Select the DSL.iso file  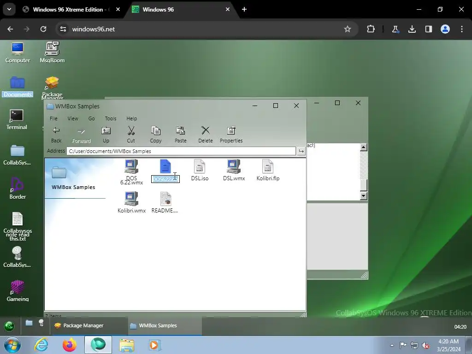200,170
